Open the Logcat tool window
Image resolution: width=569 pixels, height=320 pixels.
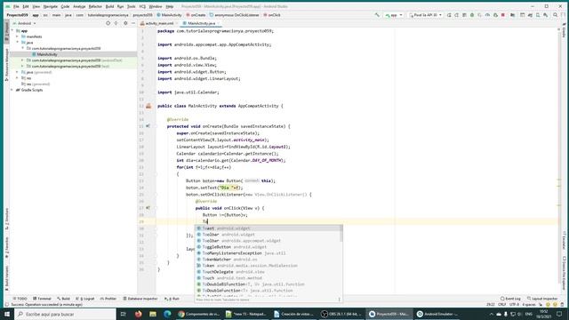click(85, 299)
